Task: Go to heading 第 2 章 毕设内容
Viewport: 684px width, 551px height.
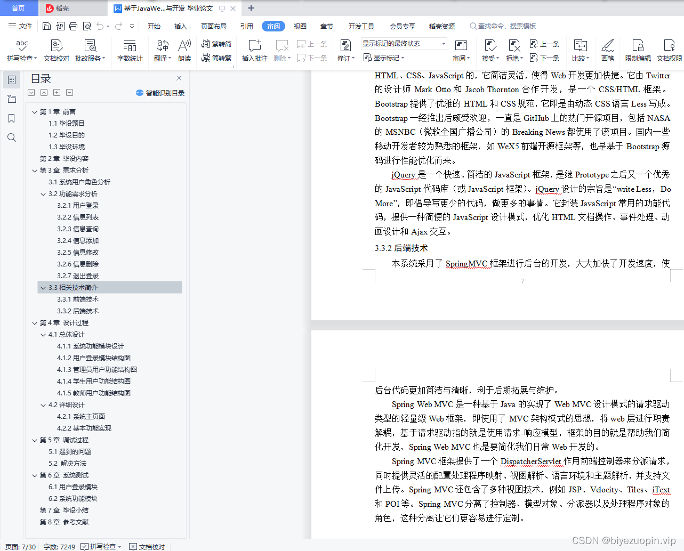Action: (x=64, y=159)
